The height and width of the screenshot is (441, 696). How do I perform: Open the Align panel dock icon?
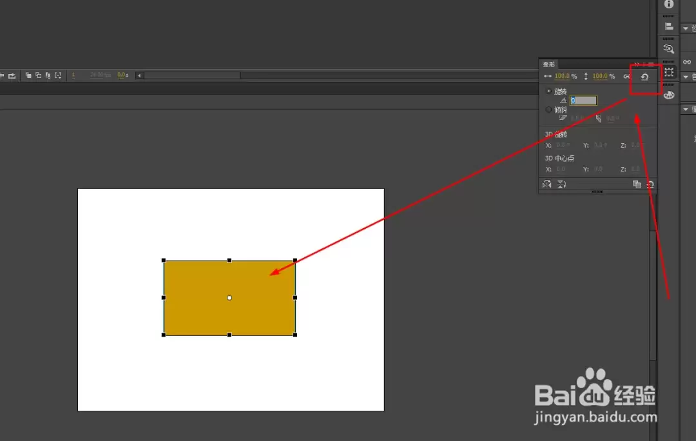pos(668,26)
